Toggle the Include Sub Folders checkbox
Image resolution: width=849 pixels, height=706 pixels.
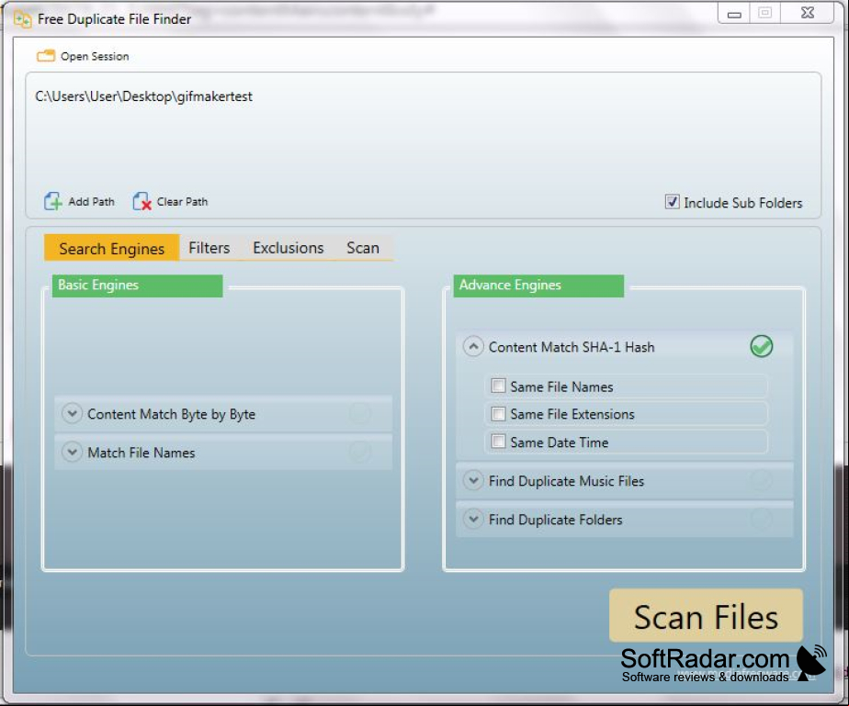point(672,202)
